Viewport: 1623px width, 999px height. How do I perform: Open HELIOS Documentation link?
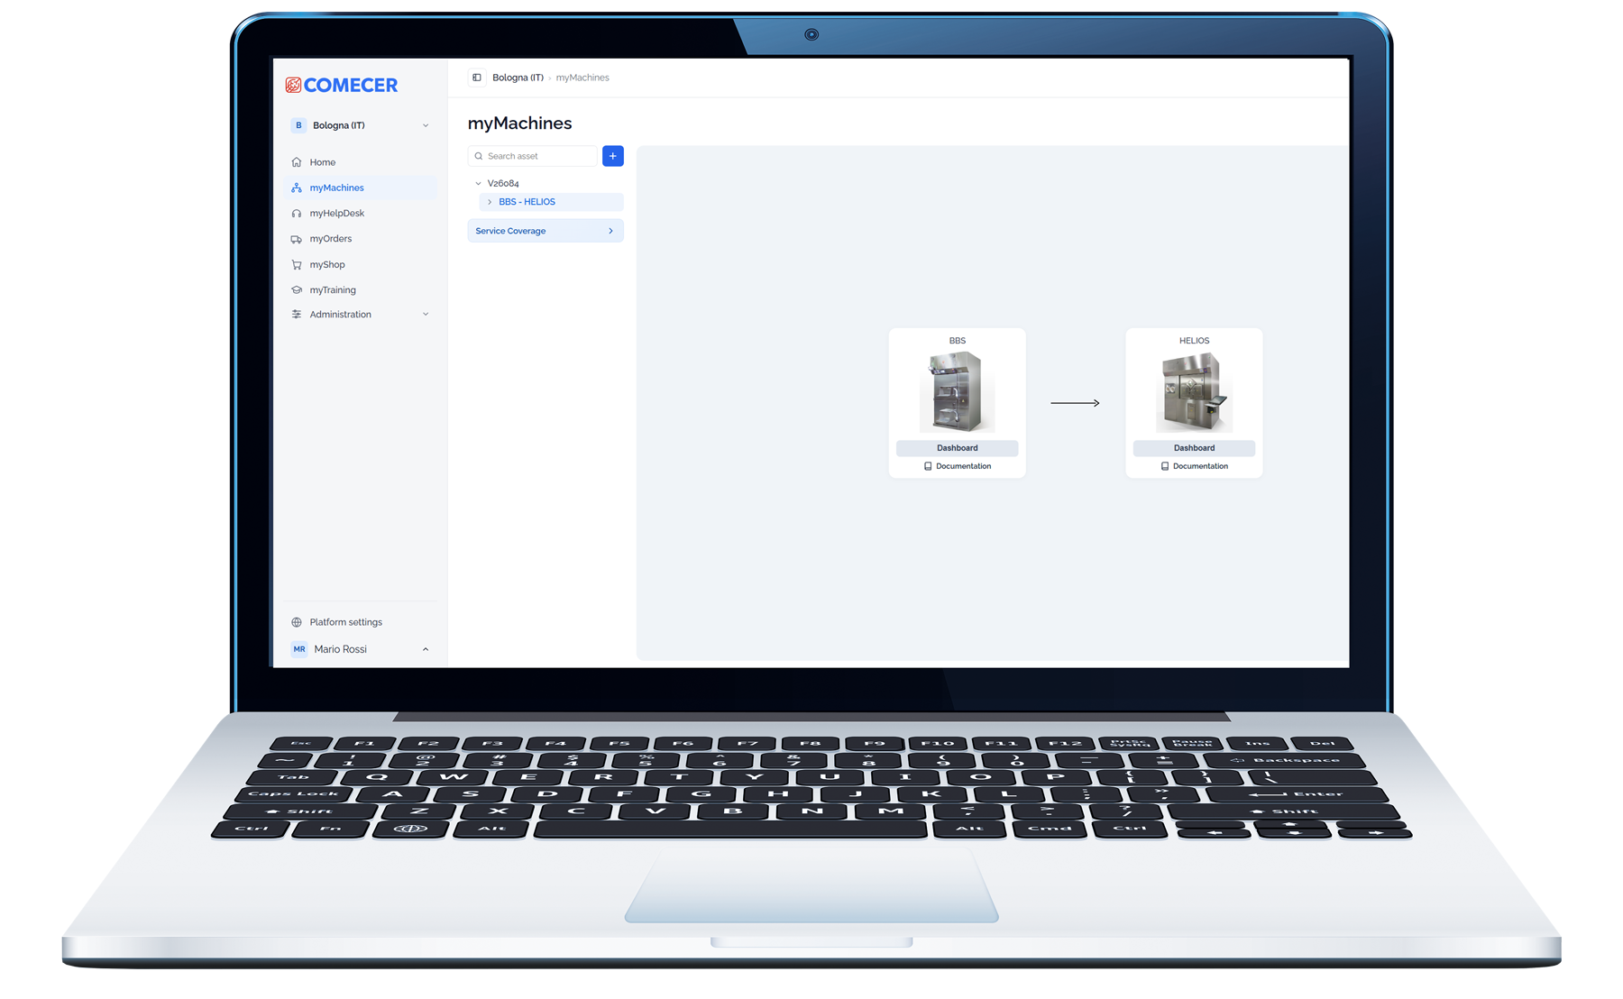point(1194,466)
